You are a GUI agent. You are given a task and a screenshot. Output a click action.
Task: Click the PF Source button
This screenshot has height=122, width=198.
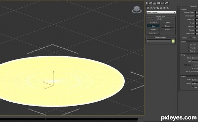(153, 22)
